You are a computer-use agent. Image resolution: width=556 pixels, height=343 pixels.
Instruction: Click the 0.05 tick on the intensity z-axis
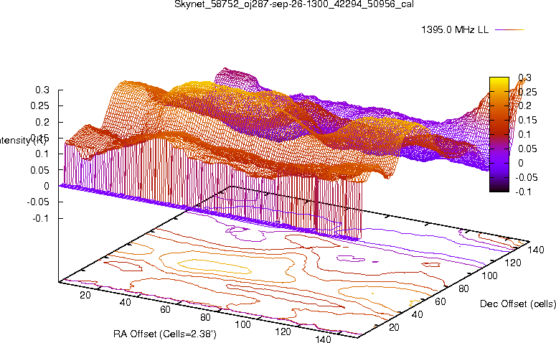tap(39, 170)
